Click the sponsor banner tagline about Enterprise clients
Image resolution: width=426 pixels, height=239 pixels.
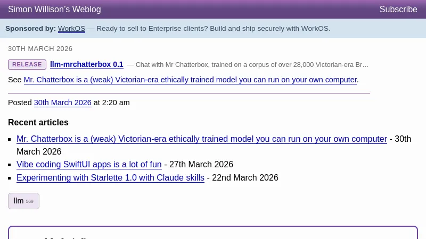coord(213,28)
